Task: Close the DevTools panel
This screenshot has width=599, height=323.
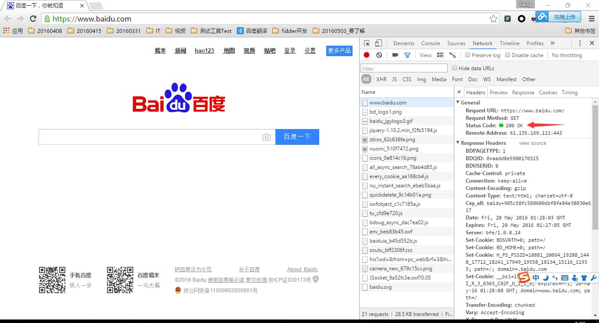Action: coord(592,43)
